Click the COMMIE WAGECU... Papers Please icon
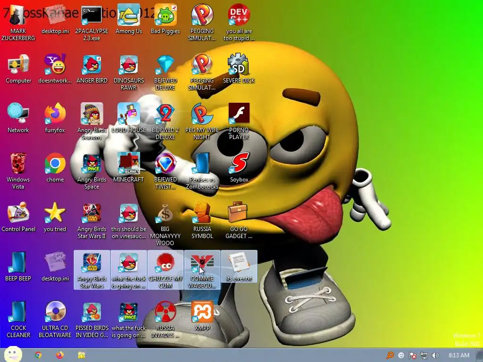Screen dimensions: 483x362 coord(202,270)
